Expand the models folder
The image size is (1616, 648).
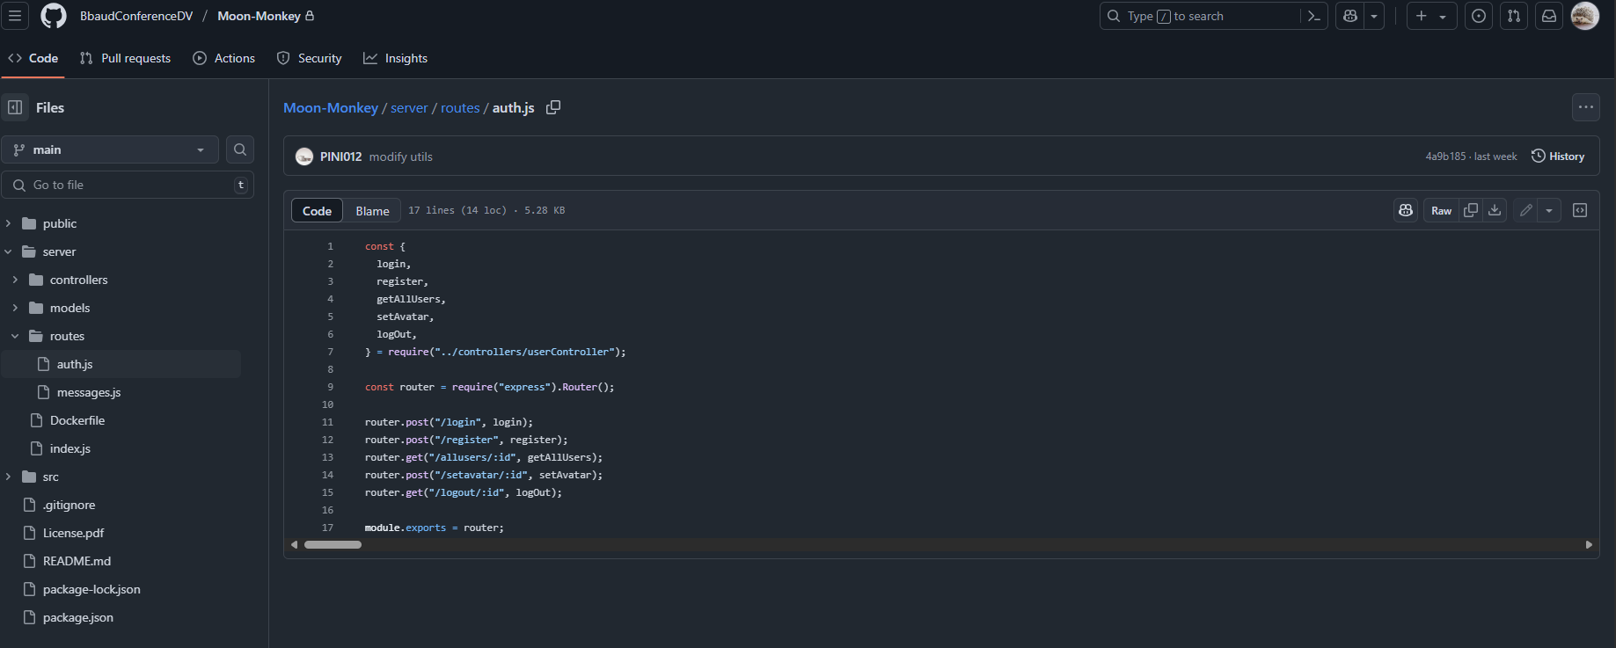click(x=15, y=308)
